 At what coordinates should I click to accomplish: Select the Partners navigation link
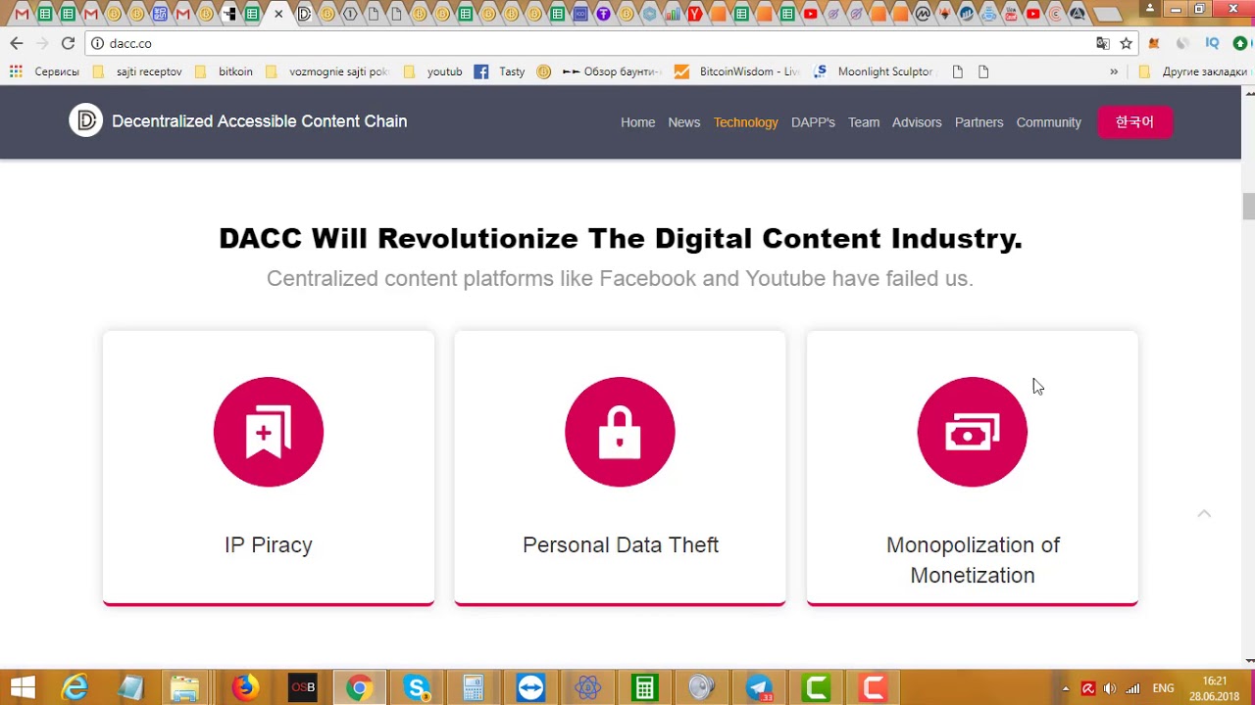(979, 122)
